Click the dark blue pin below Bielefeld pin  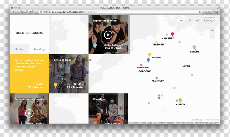[148, 60]
